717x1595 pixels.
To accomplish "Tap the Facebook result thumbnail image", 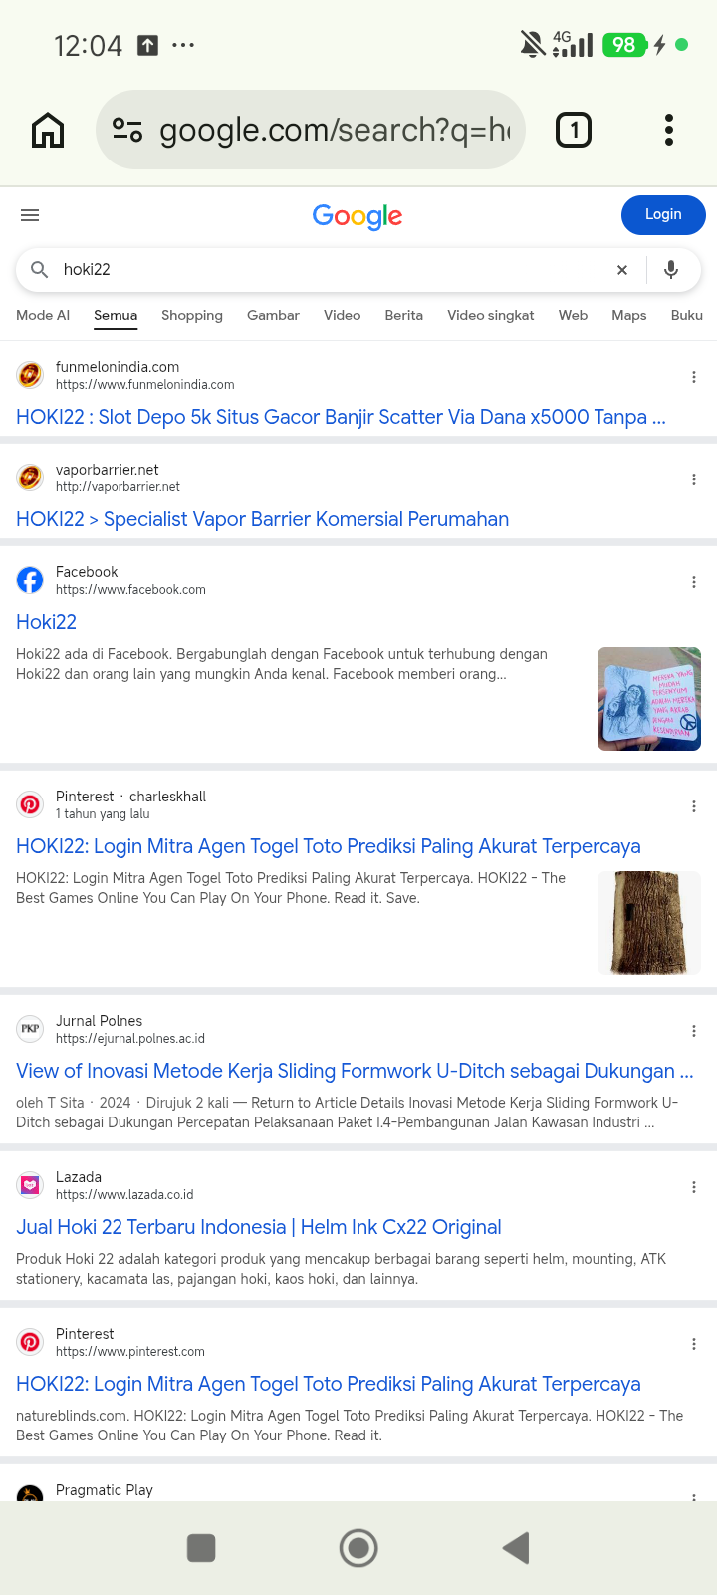I will 649,699.
